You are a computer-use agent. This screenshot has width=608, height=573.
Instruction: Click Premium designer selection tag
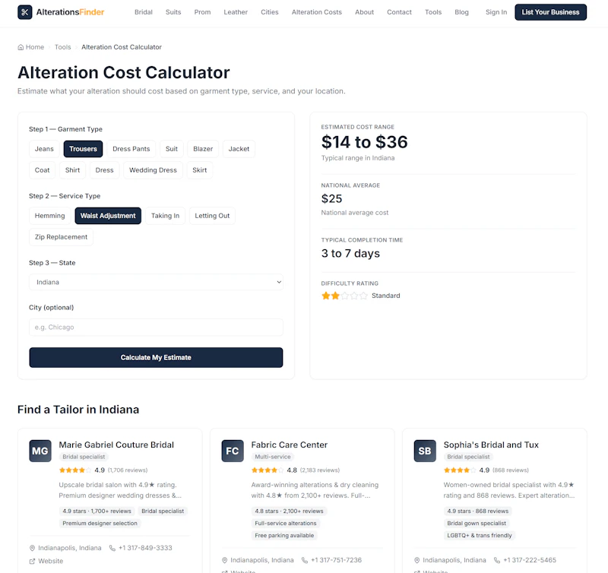[100, 524]
